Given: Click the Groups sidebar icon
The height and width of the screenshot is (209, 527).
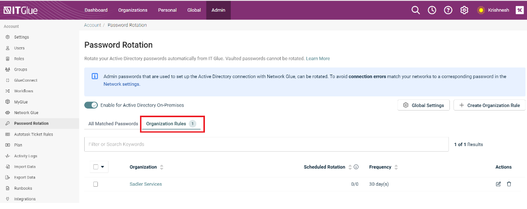Looking at the screenshot, I should [8, 69].
